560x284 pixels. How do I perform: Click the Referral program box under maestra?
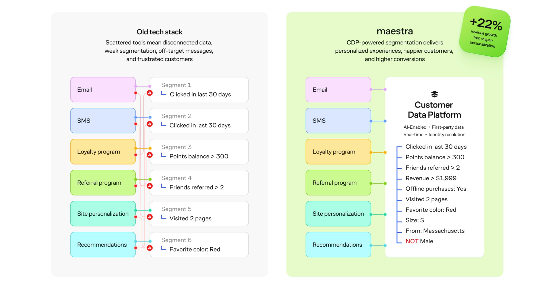click(x=338, y=183)
